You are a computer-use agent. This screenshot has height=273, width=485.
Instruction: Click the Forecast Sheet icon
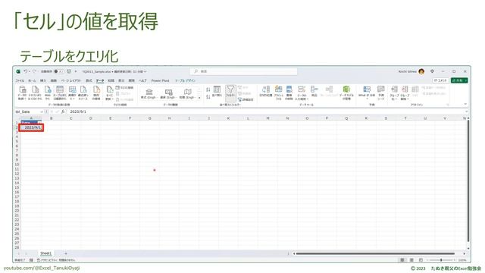tap(381, 93)
